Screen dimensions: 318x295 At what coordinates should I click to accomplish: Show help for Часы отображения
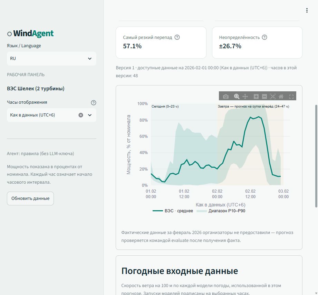(94, 103)
